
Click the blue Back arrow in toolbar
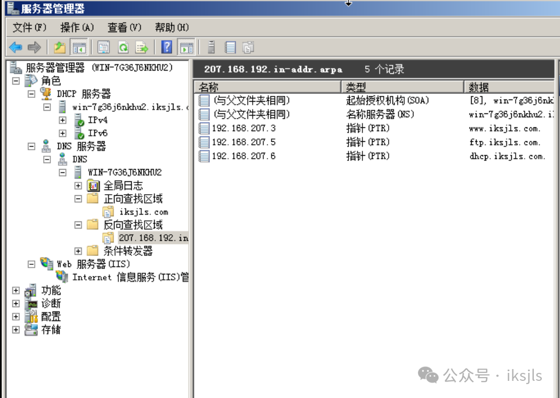(16, 48)
